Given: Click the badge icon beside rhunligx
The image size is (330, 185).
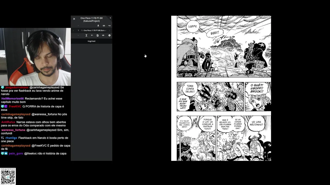Looking at the screenshot, I should (3, 138).
